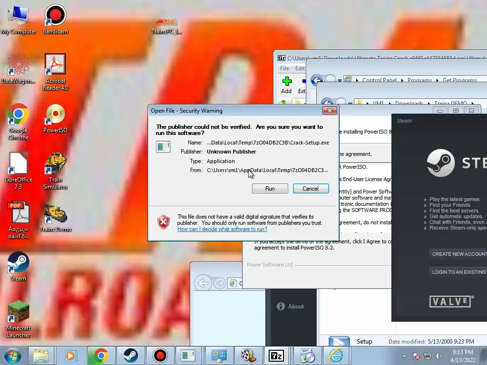Go up one folder in 7-Zip

(282, 102)
